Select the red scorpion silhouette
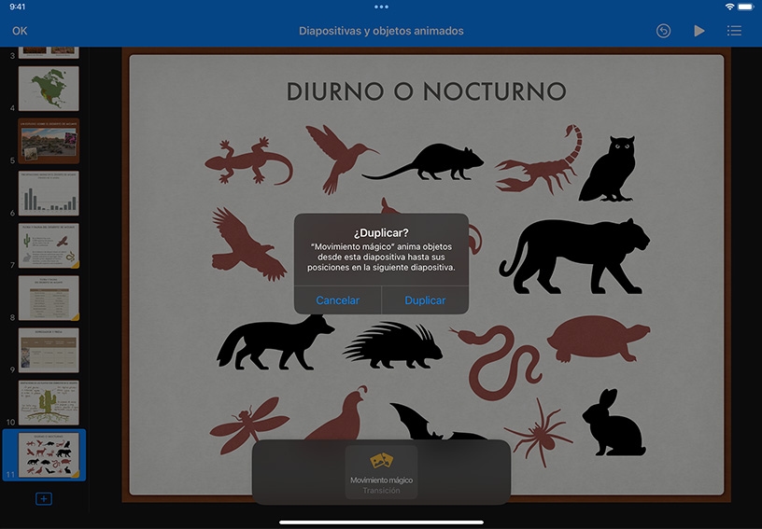 pyautogui.click(x=540, y=160)
